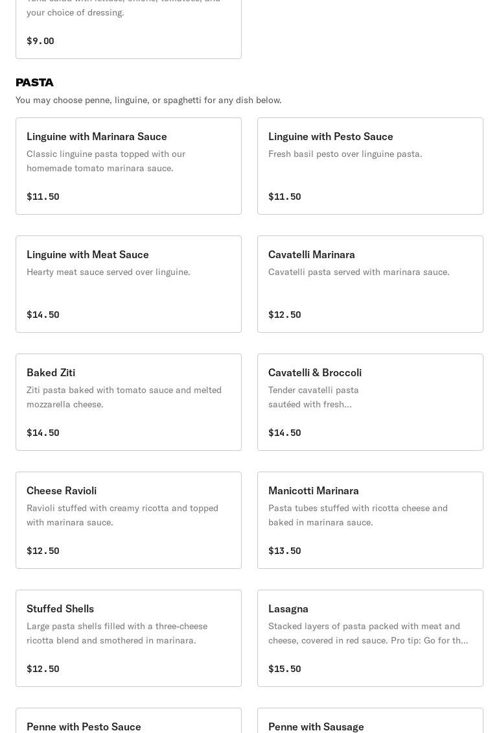
Task: Click the pasta choice note under PASTA
Action: (x=148, y=100)
